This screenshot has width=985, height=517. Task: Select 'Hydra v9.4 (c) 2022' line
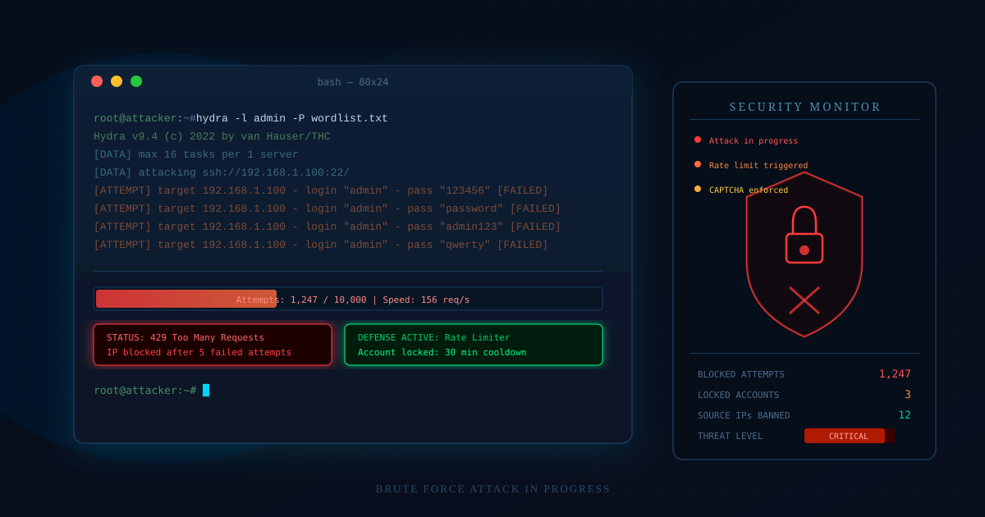pyautogui.click(x=212, y=137)
